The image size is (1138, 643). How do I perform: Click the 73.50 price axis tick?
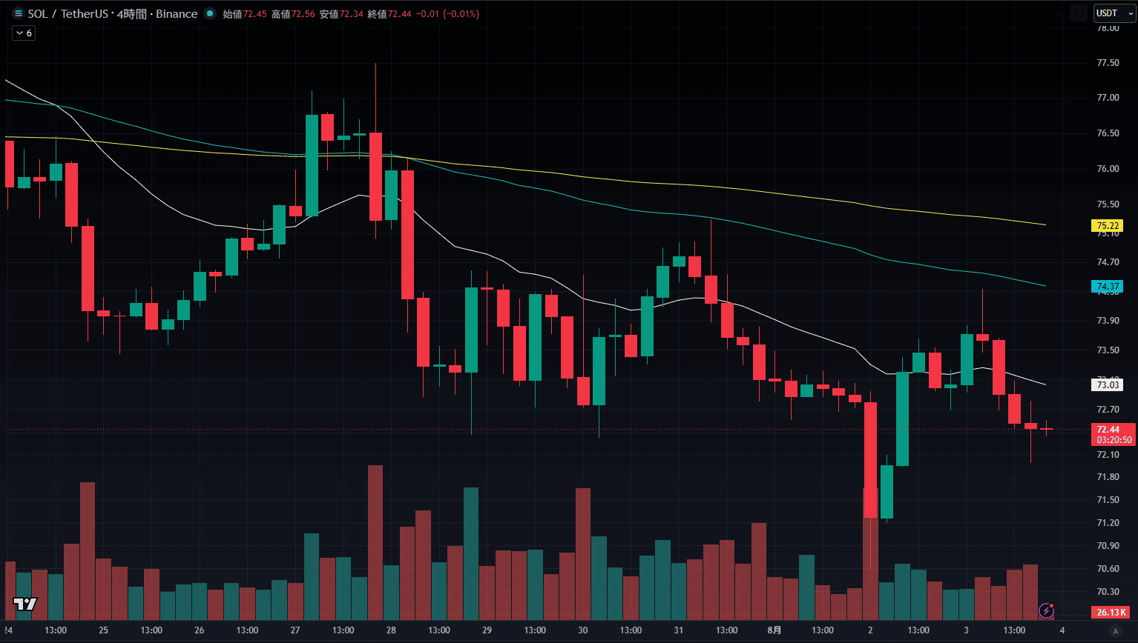point(1108,350)
